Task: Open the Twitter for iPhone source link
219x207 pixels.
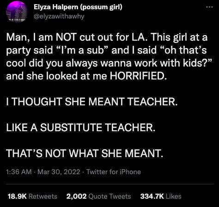Action: 114,172
